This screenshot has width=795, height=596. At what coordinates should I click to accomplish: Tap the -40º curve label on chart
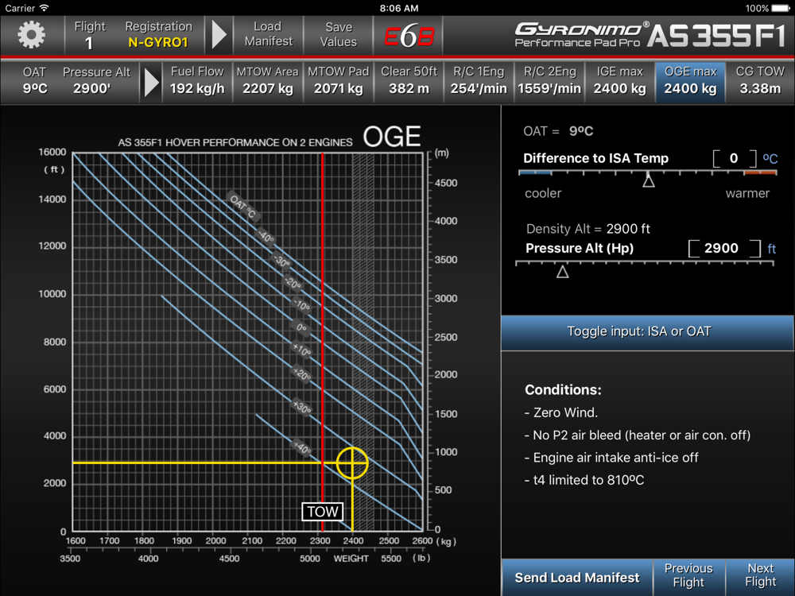tap(266, 236)
